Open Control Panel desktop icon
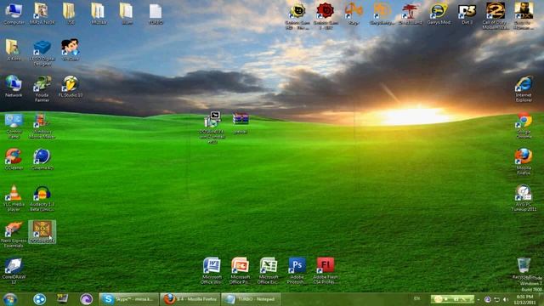544x306 pixels. [14, 126]
